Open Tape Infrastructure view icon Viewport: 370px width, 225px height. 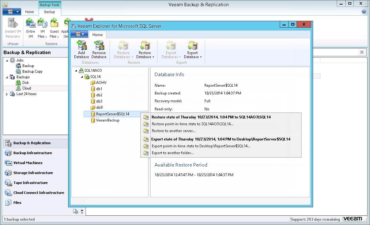point(8,183)
